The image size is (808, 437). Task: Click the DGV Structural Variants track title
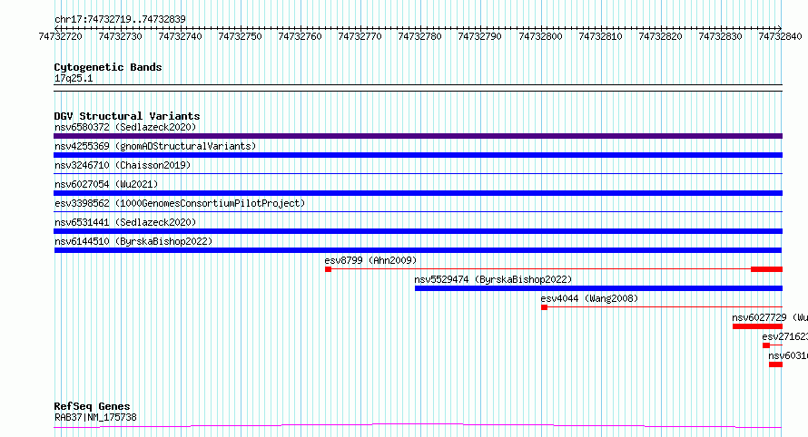tap(127, 116)
